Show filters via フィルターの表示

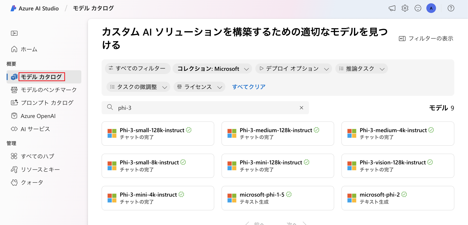point(426,39)
